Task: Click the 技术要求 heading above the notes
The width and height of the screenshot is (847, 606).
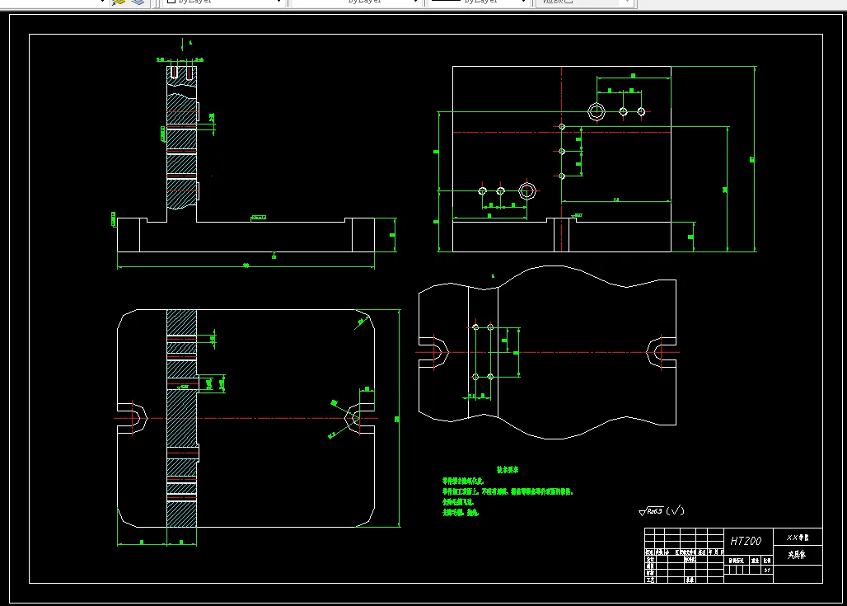Action: [508, 470]
